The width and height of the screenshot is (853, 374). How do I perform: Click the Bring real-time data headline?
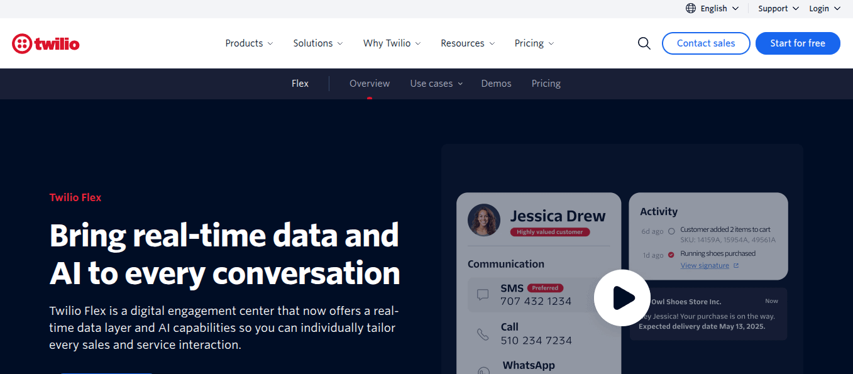pyautogui.click(x=224, y=255)
